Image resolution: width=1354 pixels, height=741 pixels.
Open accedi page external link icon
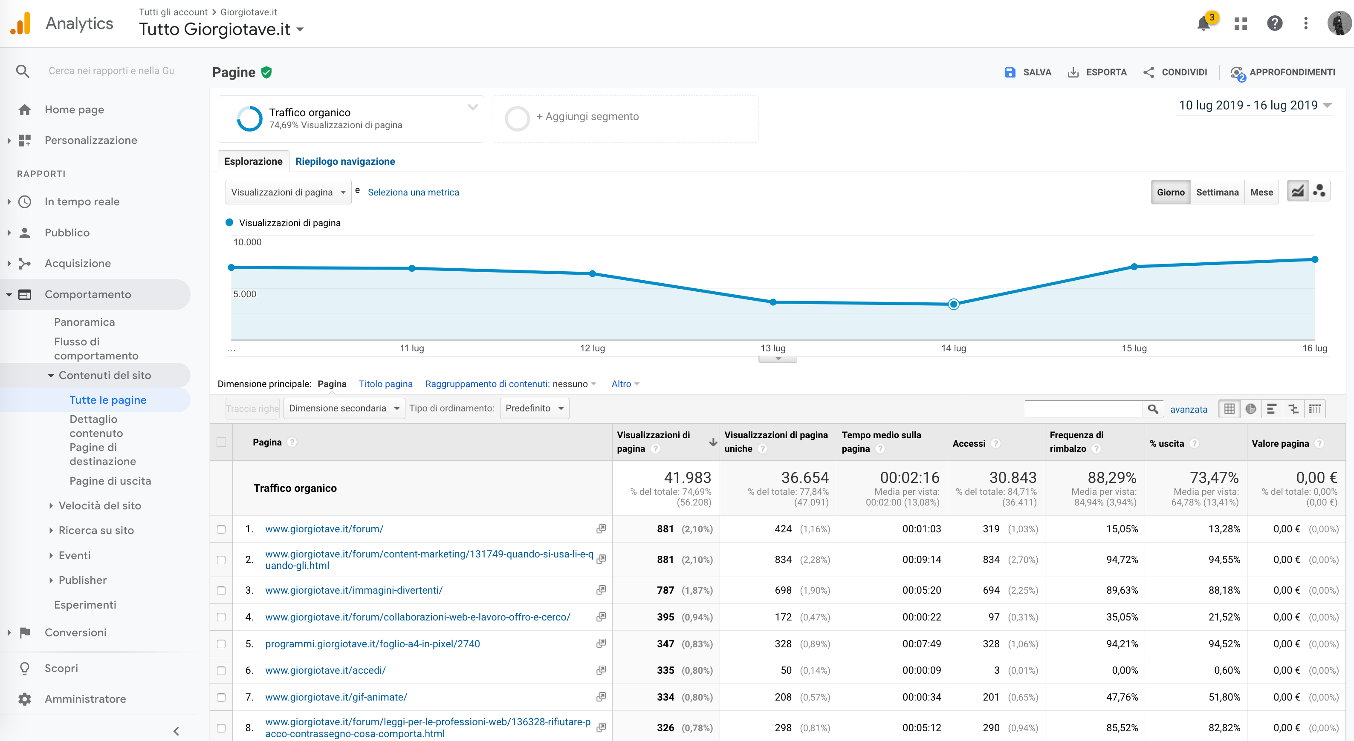point(601,670)
